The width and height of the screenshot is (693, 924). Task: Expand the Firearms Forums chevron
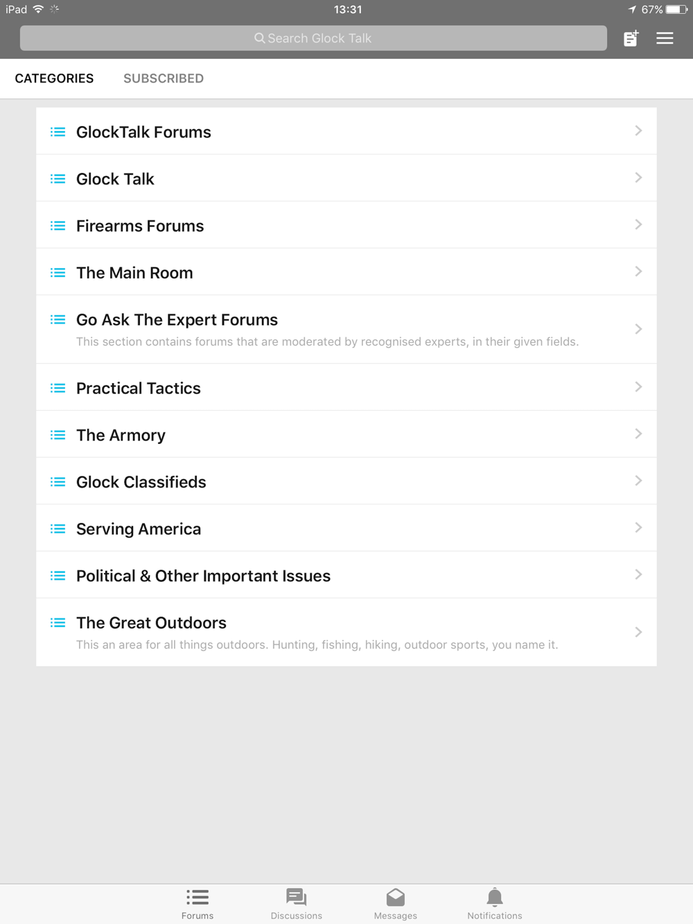coord(638,224)
